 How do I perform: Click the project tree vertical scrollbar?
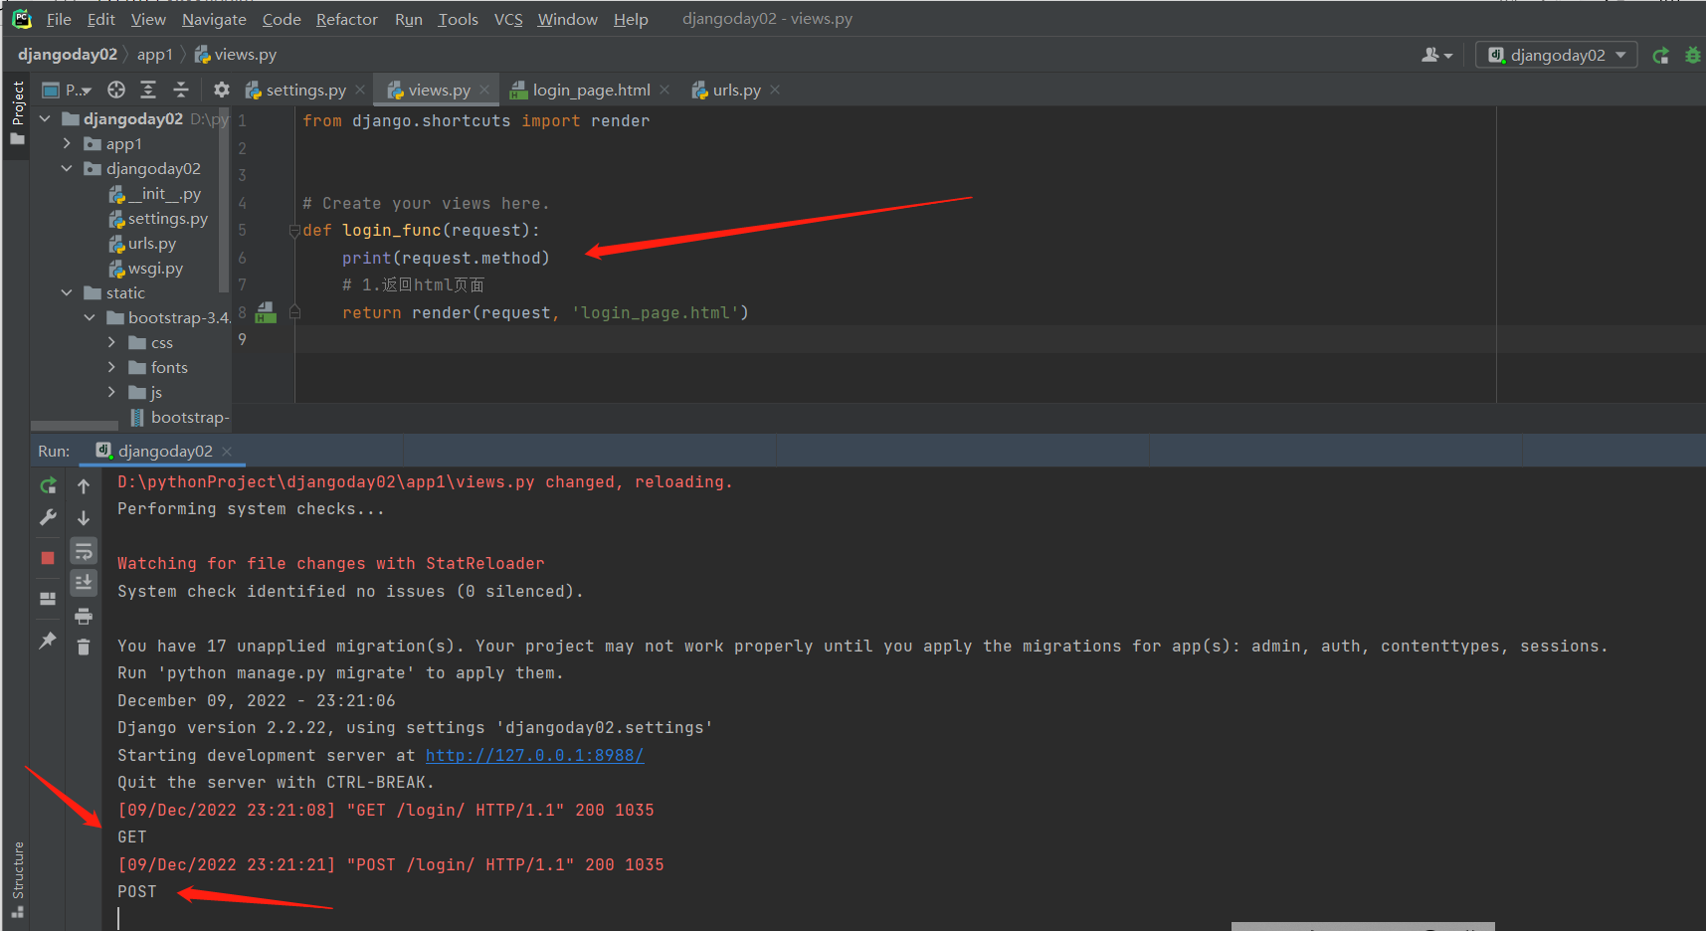pyautogui.click(x=224, y=199)
